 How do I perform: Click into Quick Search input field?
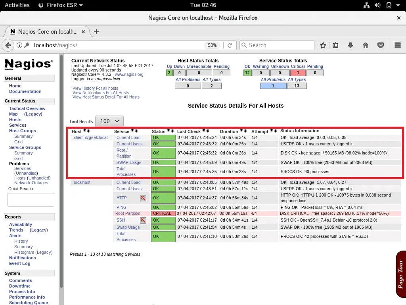coord(31,200)
